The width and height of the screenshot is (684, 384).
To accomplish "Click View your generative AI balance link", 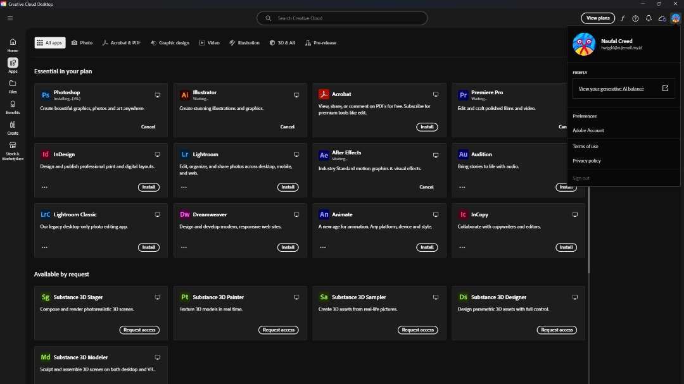I will coord(611,89).
